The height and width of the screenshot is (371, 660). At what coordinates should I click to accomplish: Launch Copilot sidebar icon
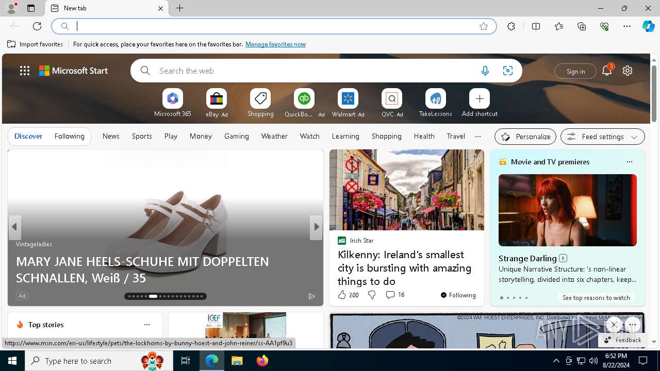[648, 26]
